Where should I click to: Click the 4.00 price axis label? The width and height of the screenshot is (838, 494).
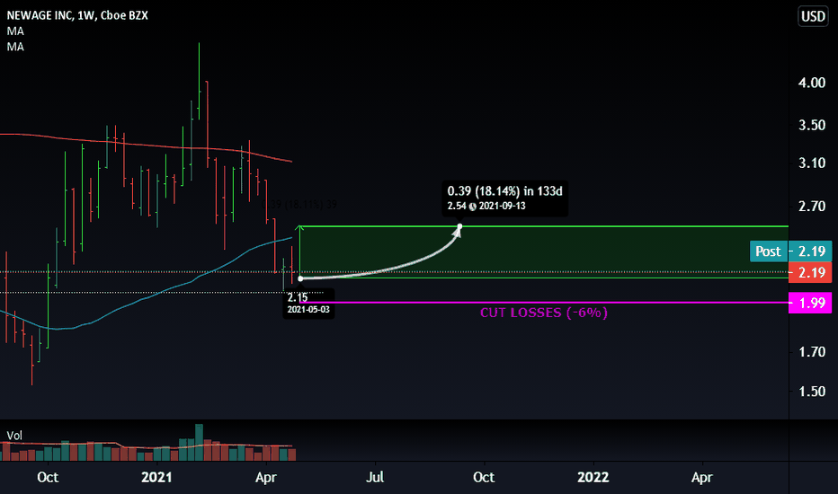[x=812, y=83]
